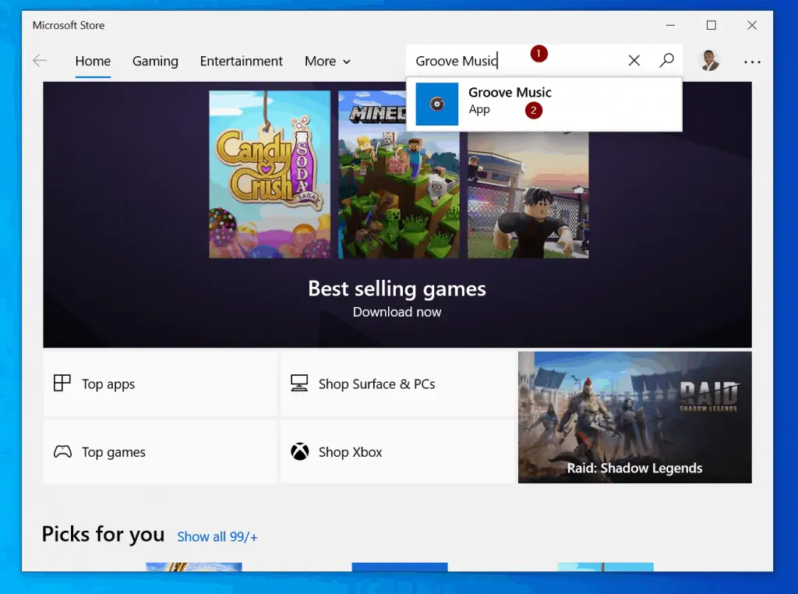Click Show all 99/+ link

point(217,536)
